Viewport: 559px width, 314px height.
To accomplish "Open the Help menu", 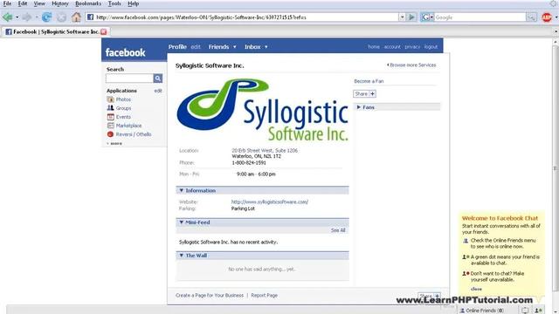I will (x=133, y=3).
